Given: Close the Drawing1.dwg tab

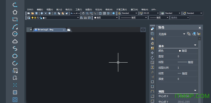Looking at the screenshot, I should [x=64, y=30].
